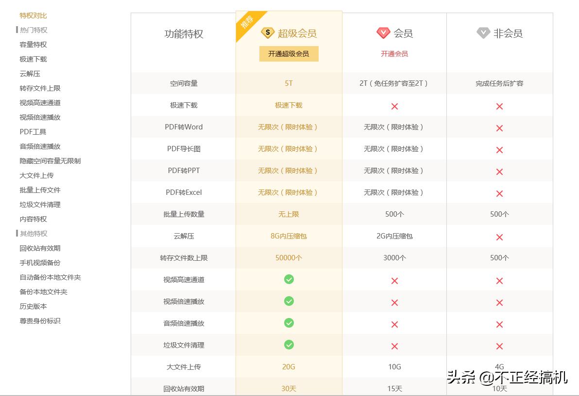Click the red X for 云解压 under 非会员
This screenshot has width=579, height=396.
pos(499,237)
